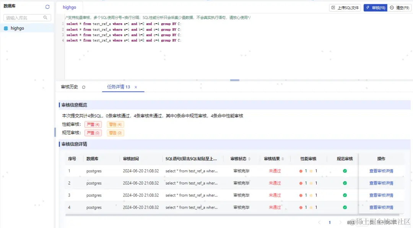Clear editor with the F9 button

pyautogui.click(x=400, y=8)
